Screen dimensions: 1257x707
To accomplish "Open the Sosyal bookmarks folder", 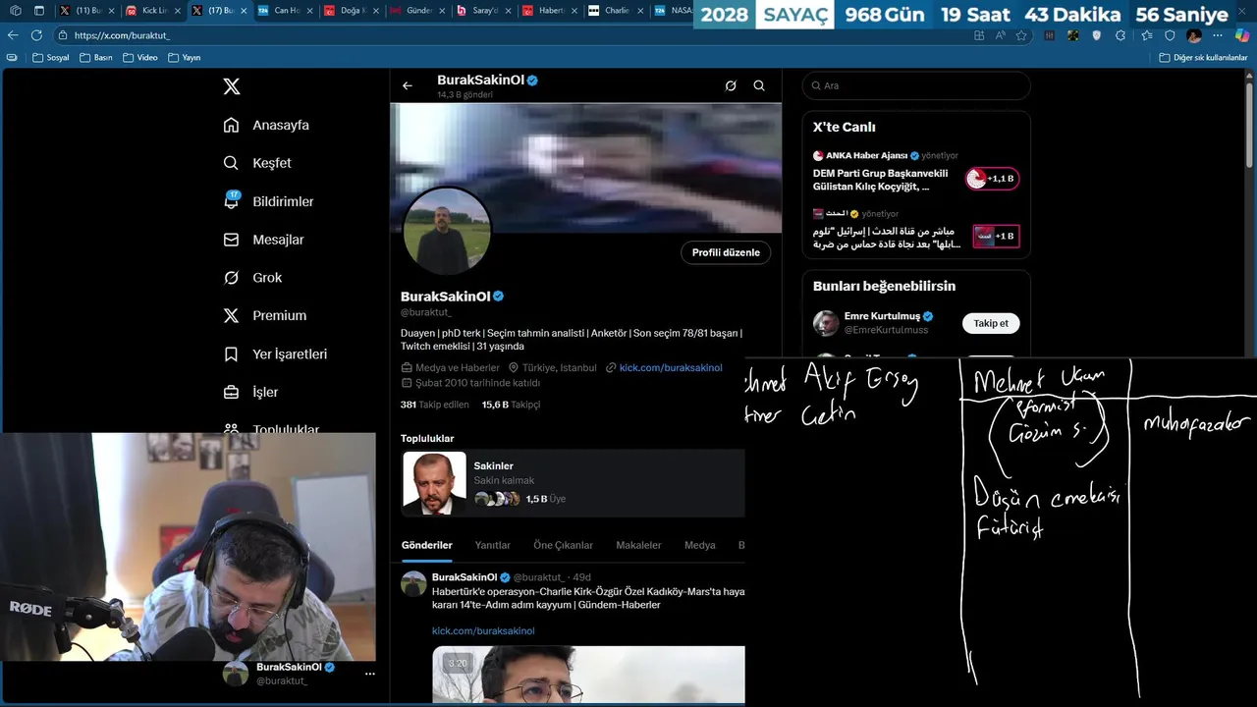I will coord(51,58).
